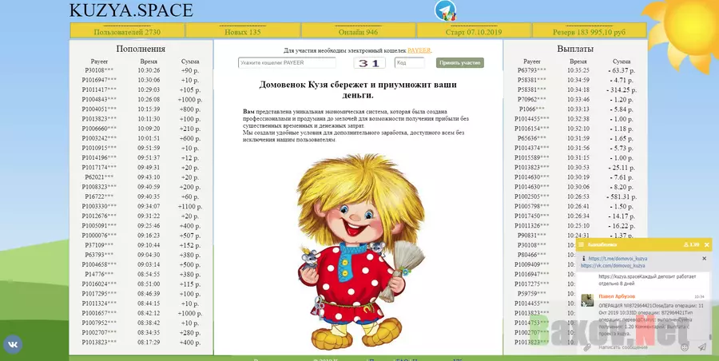The width and height of the screenshot is (719, 361).
Task: Click the Принять участие button
Action: 460,63
